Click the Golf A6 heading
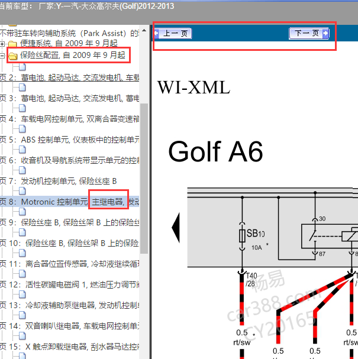The image size is (358, 359). coord(215,151)
